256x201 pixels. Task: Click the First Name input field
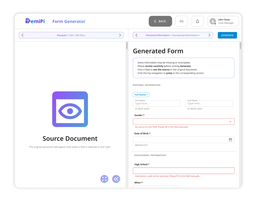pyautogui.click(x=156, y=103)
